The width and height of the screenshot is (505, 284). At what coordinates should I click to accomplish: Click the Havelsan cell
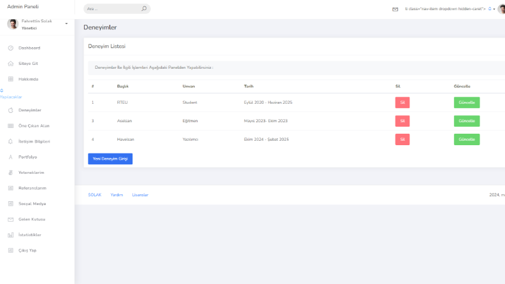coord(125,139)
